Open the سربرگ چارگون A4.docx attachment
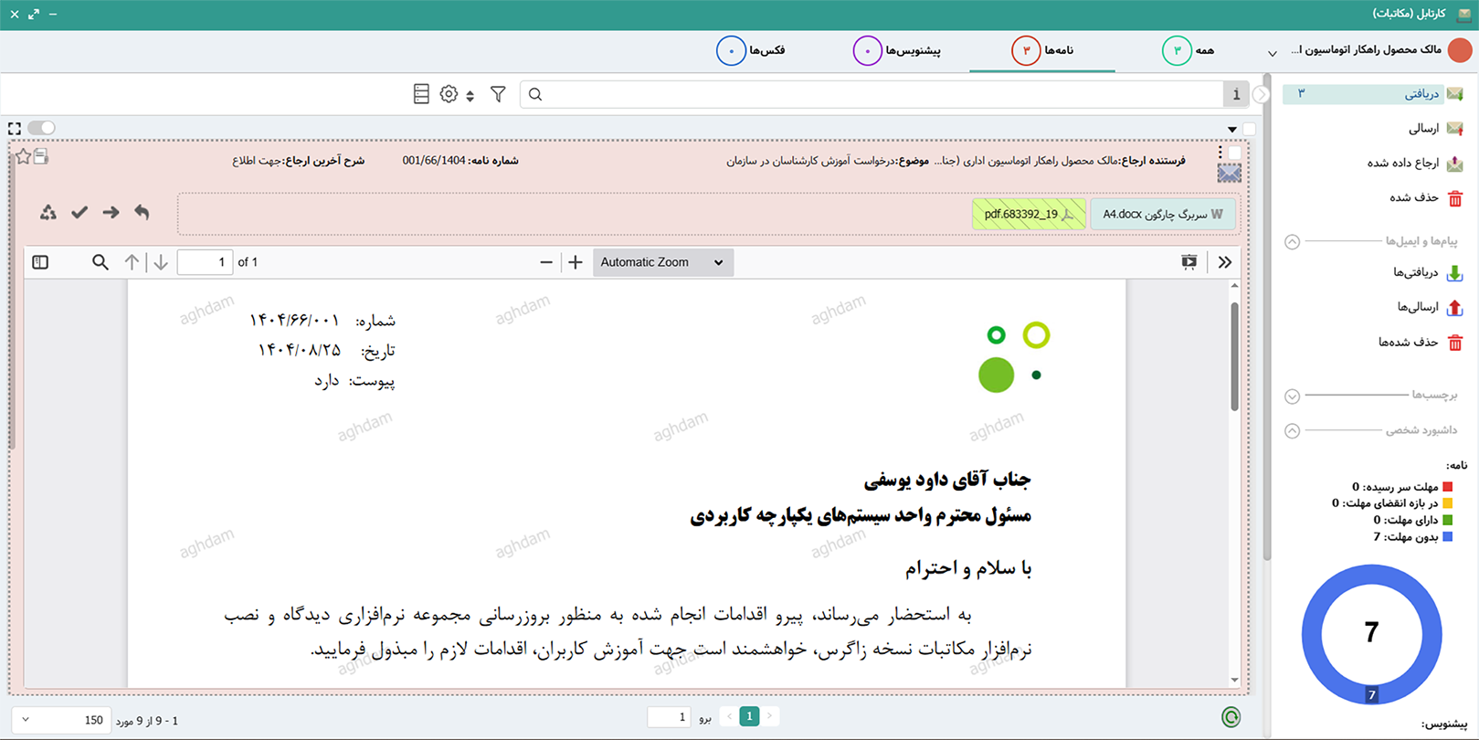Viewport: 1479px width, 740px height. [x=1162, y=214]
